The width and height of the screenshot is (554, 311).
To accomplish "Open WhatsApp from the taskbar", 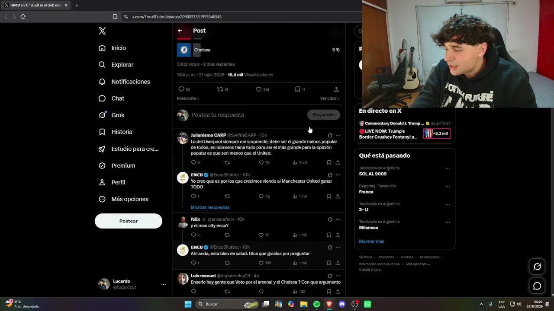I will point(367,304).
